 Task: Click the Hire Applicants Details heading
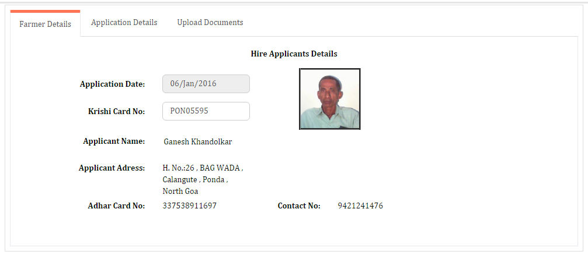click(x=294, y=54)
